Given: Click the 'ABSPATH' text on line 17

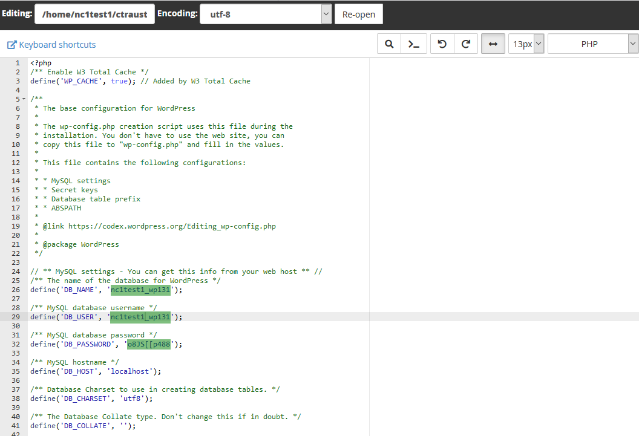Looking at the screenshot, I should (x=66, y=208).
